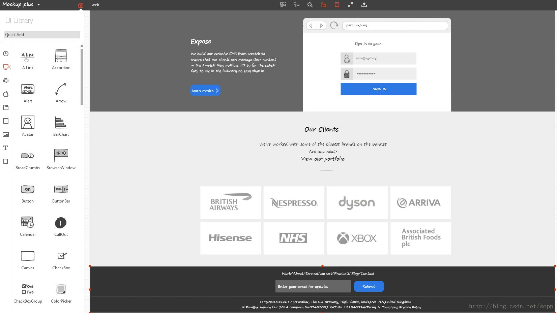Pick the Accordion component
The width and height of the screenshot is (557, 313).
(x=61, y=59)
